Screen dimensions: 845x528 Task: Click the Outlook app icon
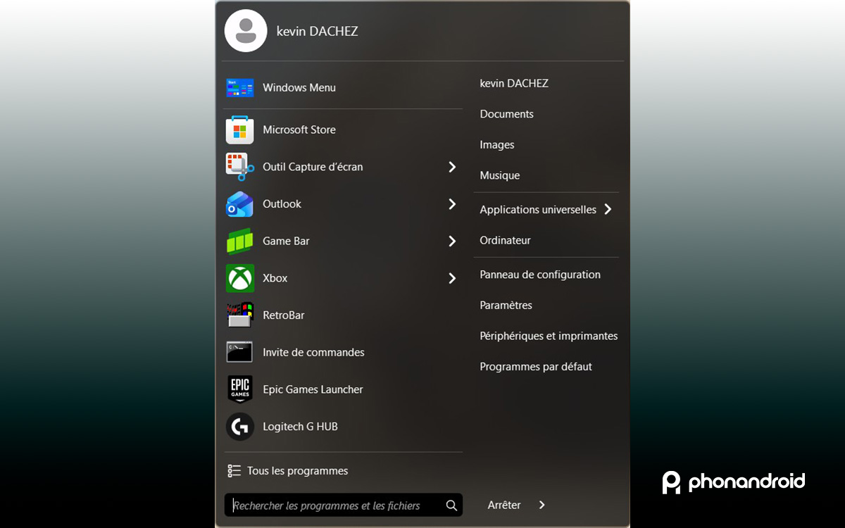pos(239,204)
